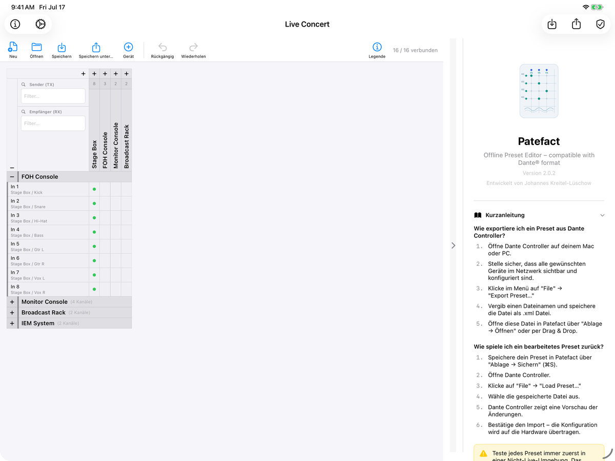This screenshot has height=461, width=615.
Task: Collapse the FOH Console row group
Action: pos(12,177)
